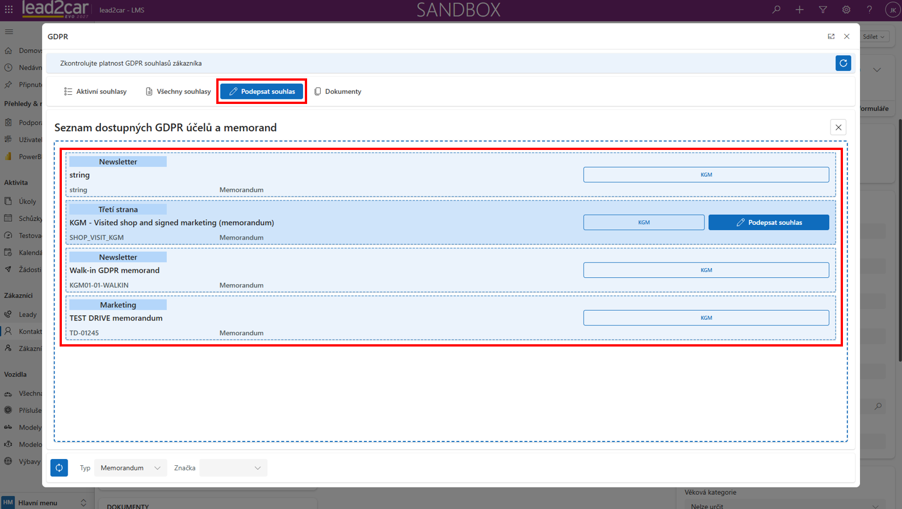The width and height of the screenshot is (902, 509).
Task: Open the Leady icon in sidebar
Action: click(x=9, y=314)
